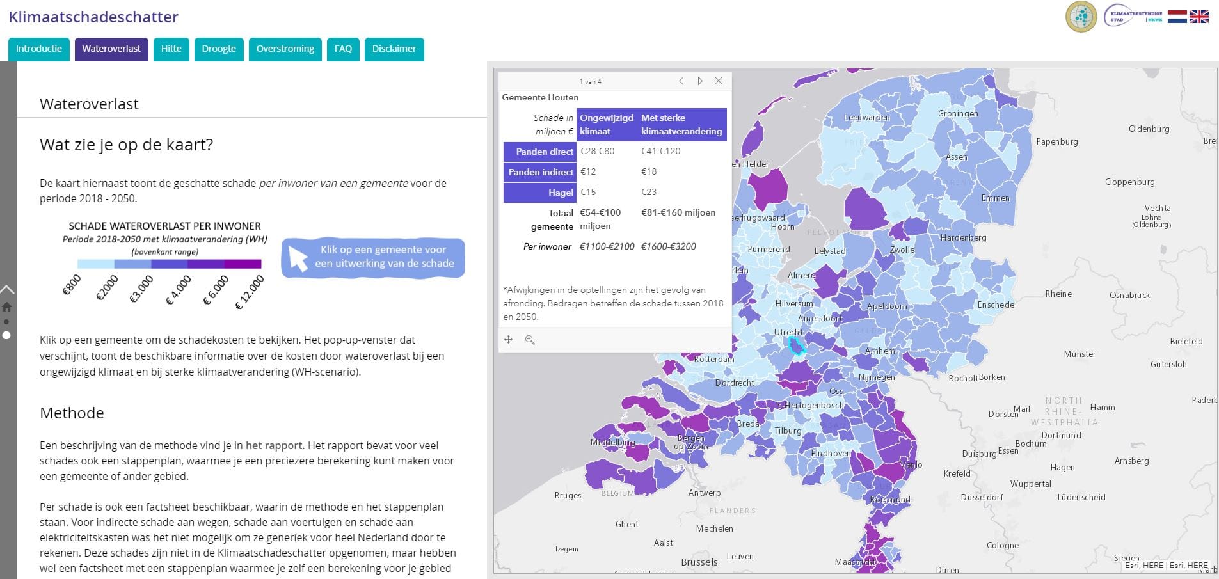Click the home icon in side navigation
The width and height of the screenshot is (1219, 579).
pos(7,306)
